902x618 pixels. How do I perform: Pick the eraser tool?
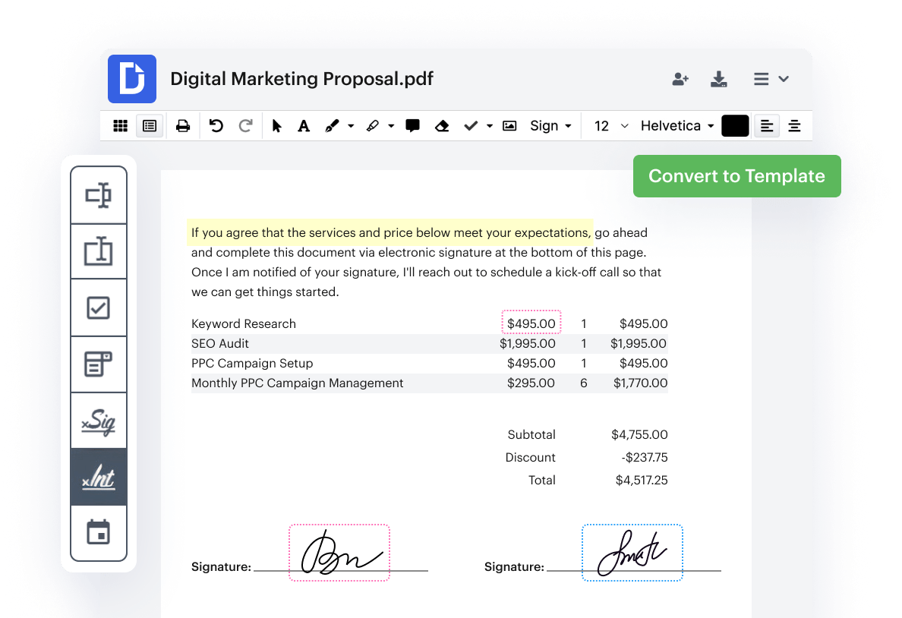442,126
